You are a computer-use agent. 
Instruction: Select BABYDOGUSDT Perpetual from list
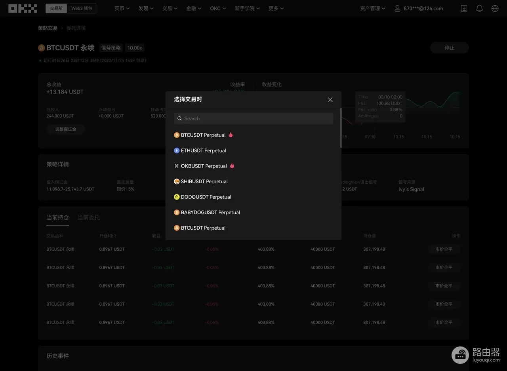click(x=253, y=212)
